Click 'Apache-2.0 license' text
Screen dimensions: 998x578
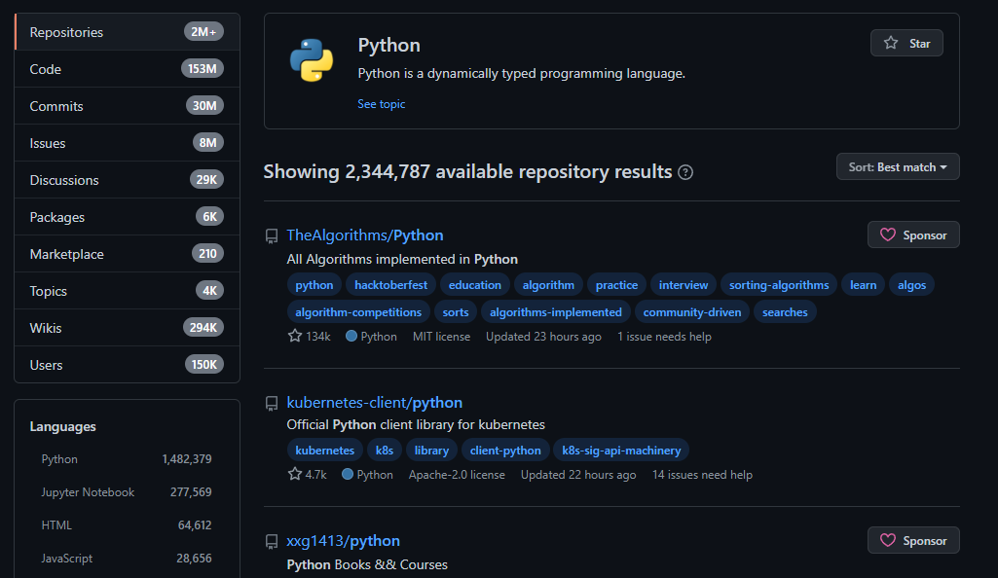point(457,474)
